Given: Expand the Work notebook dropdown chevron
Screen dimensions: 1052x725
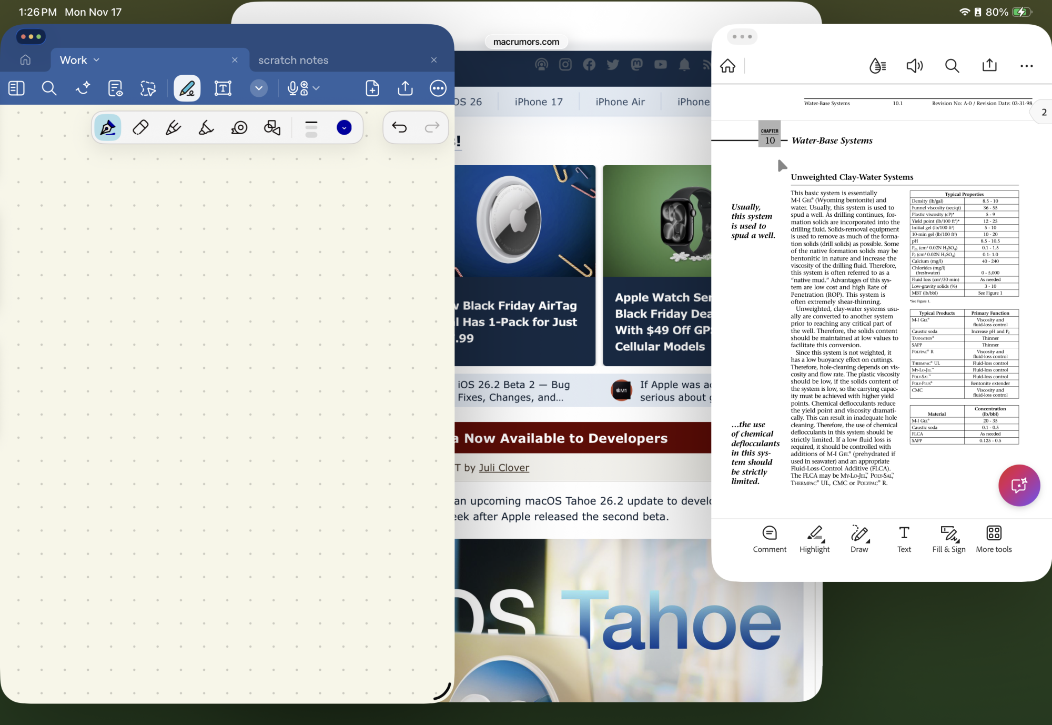Looking at the screenshot, I should click(x=96, y=60).
